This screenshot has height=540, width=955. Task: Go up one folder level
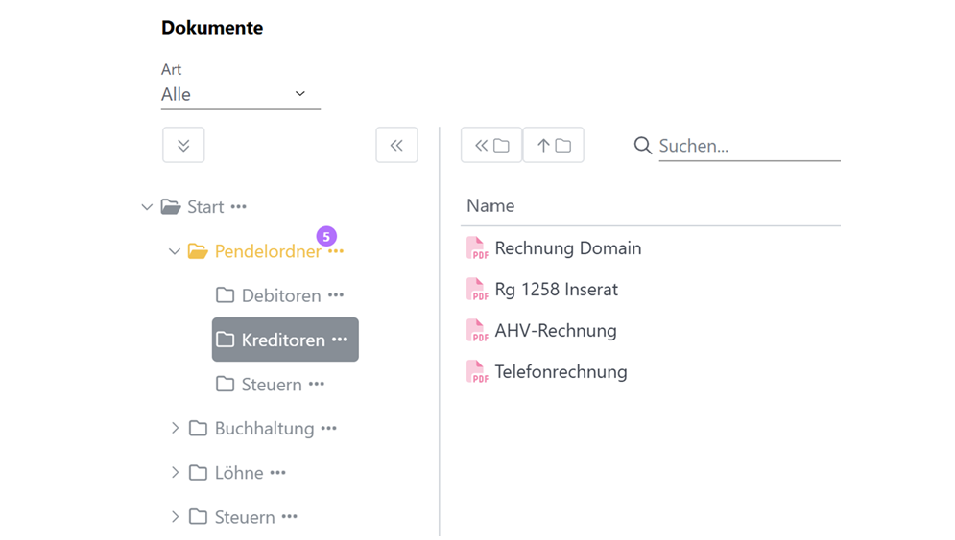pyautogui.click(x=553, y=146)
